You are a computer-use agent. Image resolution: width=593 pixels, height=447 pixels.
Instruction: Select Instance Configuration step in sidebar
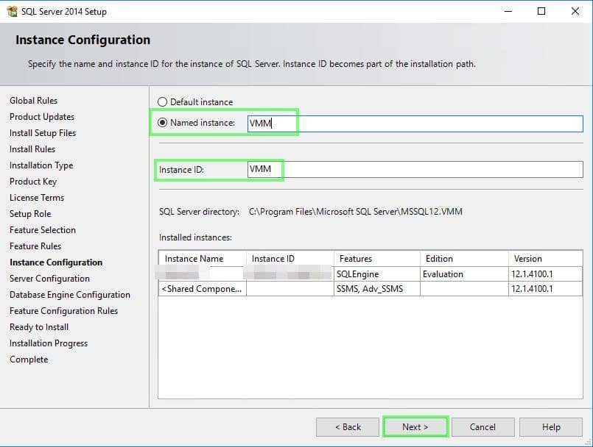[x=56, y=262]
